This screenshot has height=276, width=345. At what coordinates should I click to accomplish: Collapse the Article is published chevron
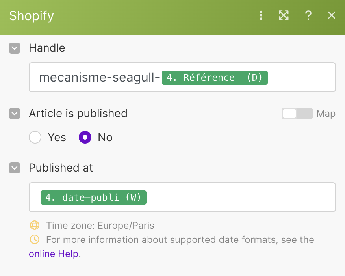(x=15, y=114)
